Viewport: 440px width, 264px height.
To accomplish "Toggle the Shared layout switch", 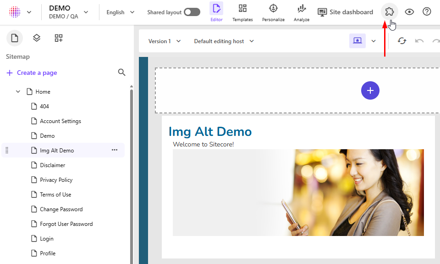I will pyautogui.click(x=192, y=12).
